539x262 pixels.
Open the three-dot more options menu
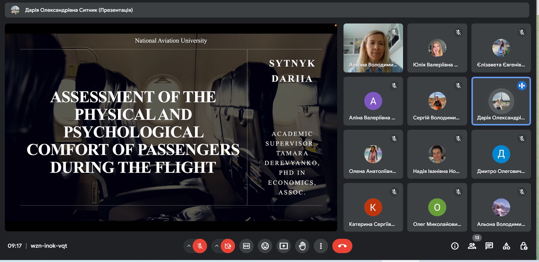[321, 246]
